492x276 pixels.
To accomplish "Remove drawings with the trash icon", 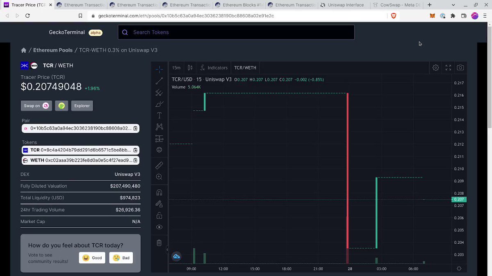I will pyautogui.click(x=159, y=242).
